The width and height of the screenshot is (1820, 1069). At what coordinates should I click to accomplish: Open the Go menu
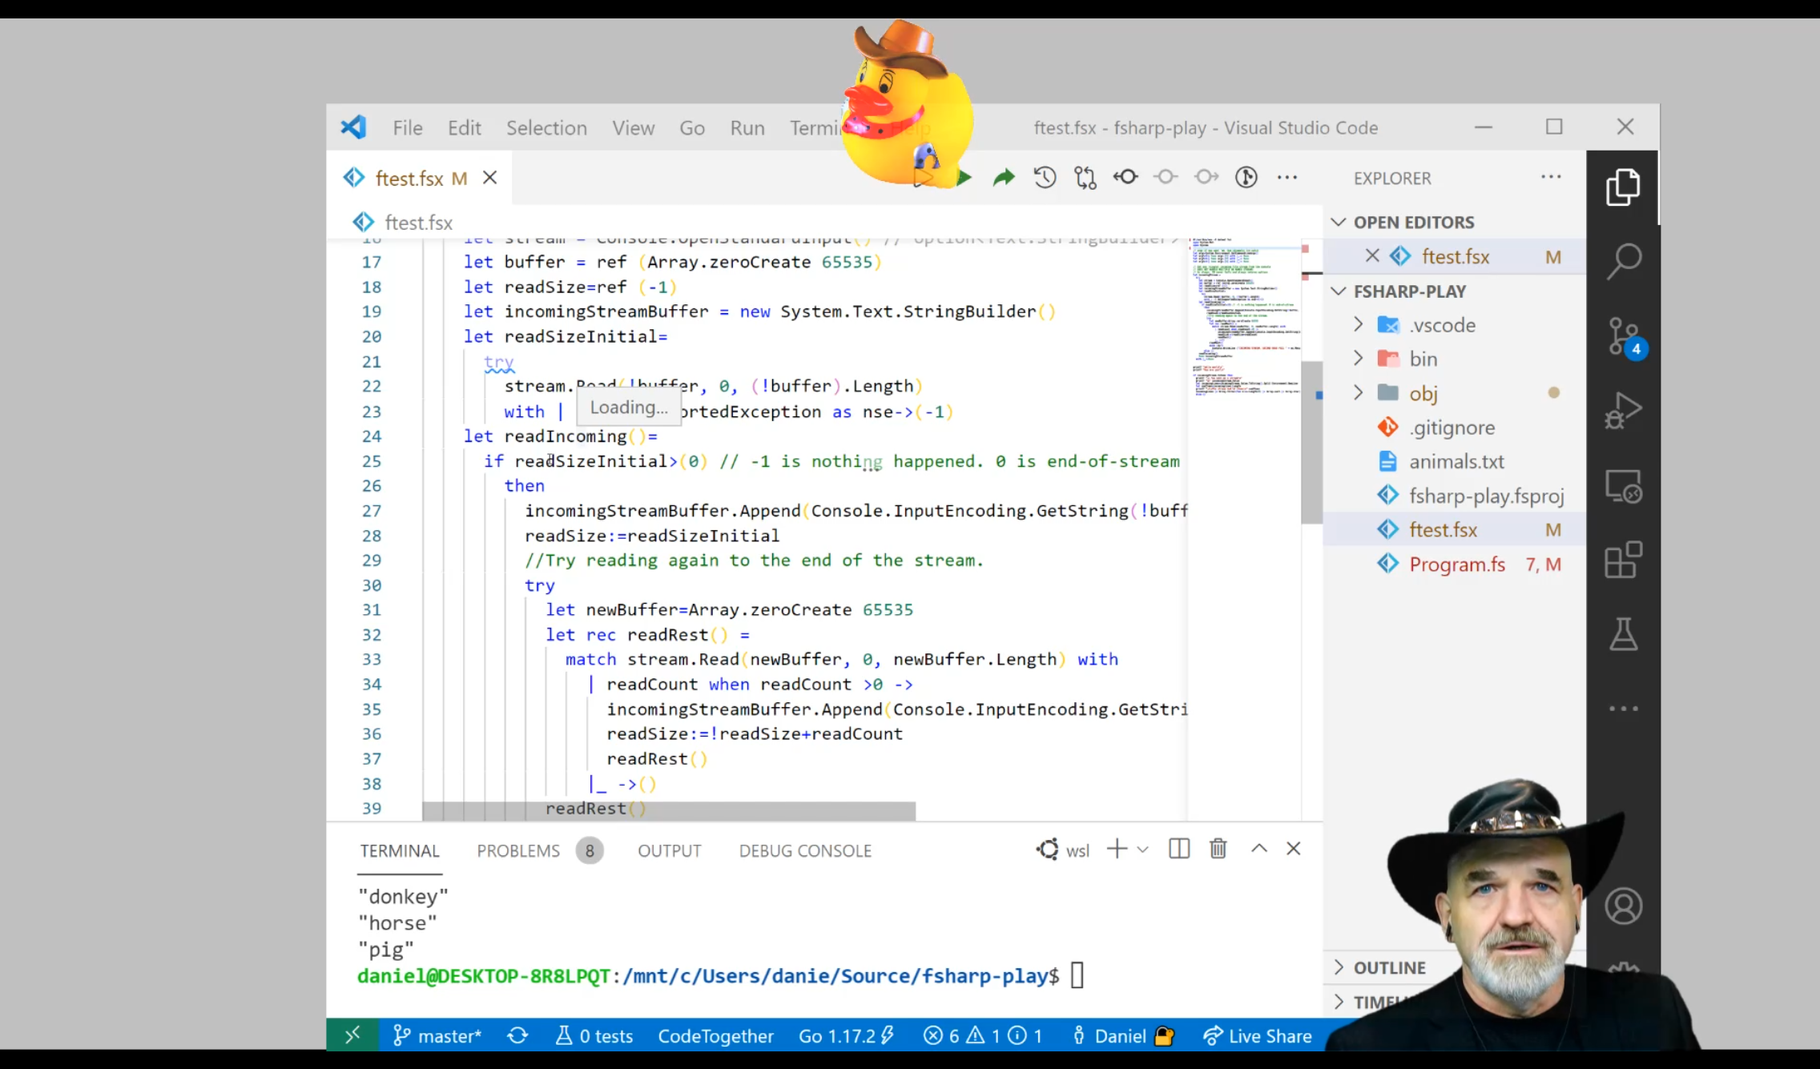691,127
